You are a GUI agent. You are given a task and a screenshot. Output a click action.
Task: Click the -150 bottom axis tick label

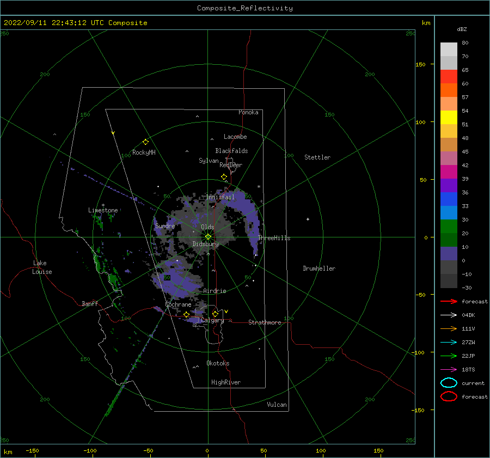point(32,450)
